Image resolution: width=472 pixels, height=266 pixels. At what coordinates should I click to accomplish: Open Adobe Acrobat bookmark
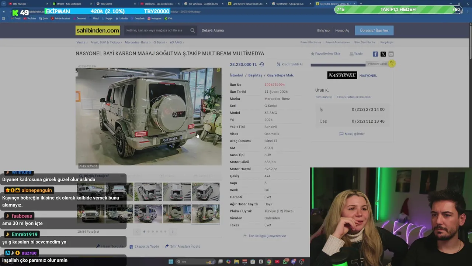pos(61,18)
